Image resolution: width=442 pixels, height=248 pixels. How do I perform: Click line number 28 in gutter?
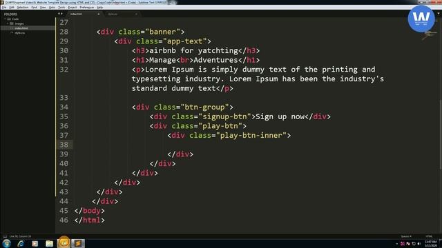(64, 32)
